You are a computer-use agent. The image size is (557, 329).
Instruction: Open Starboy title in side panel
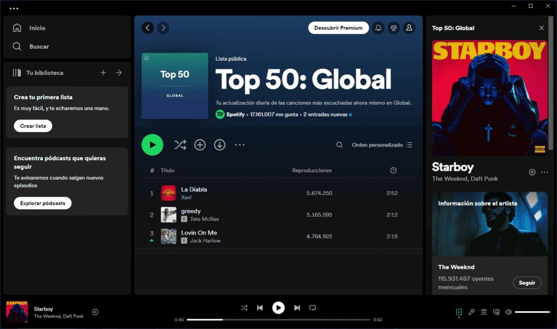[x=453, y=167]
